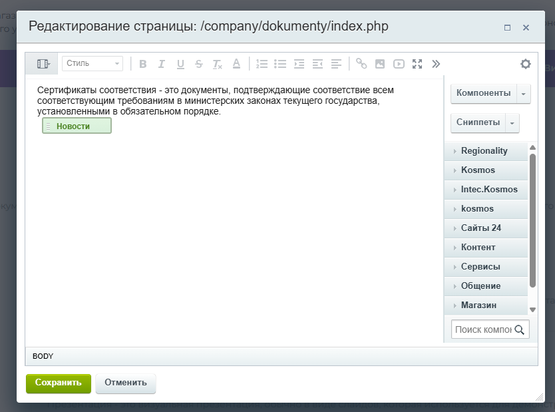Click the Сохранить button

(x=59, y=383)
